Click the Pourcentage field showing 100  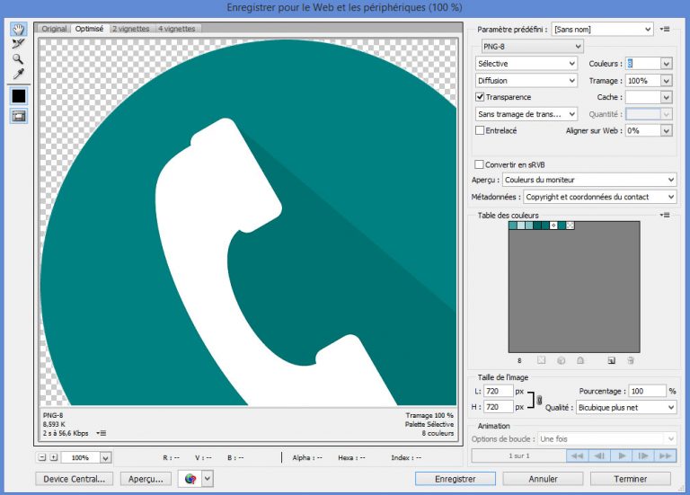point(647,391)
